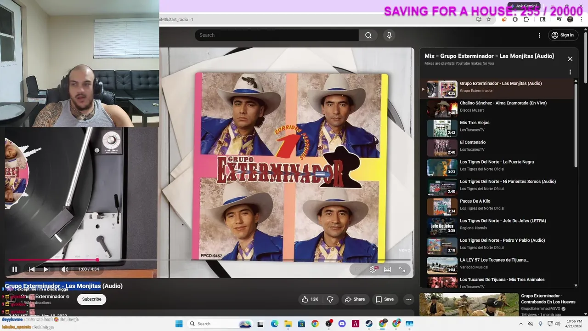Image resolution: width=588 pixels, height=331 pixels.
Task: Start voice search with the microphone
Action: 389,35
